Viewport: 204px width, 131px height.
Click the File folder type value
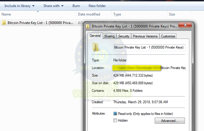pyautogui.click(x=120, y=60)
